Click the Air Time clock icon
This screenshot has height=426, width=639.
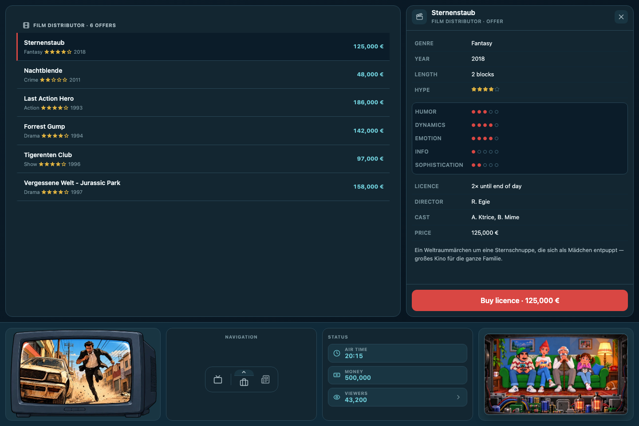[337, 353]
